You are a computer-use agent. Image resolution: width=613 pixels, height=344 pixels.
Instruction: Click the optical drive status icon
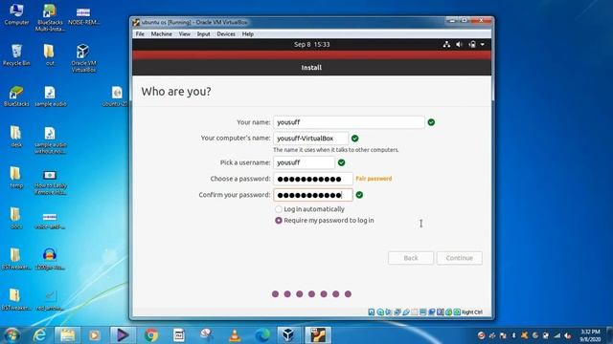pos(380,312)
